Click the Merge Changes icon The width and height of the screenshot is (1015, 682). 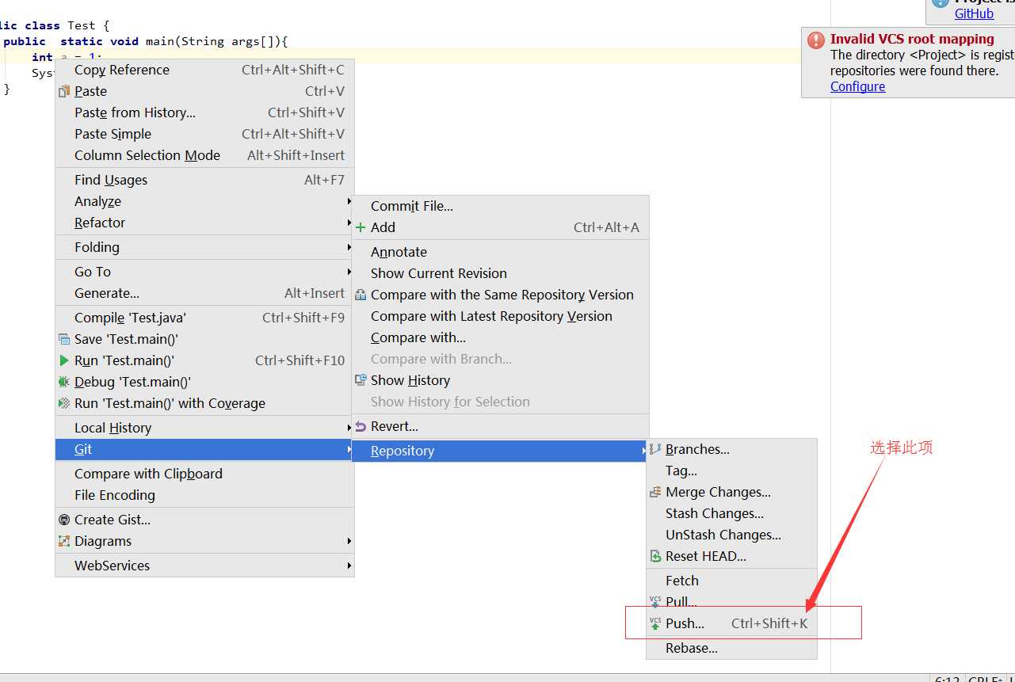pos(655,492)
